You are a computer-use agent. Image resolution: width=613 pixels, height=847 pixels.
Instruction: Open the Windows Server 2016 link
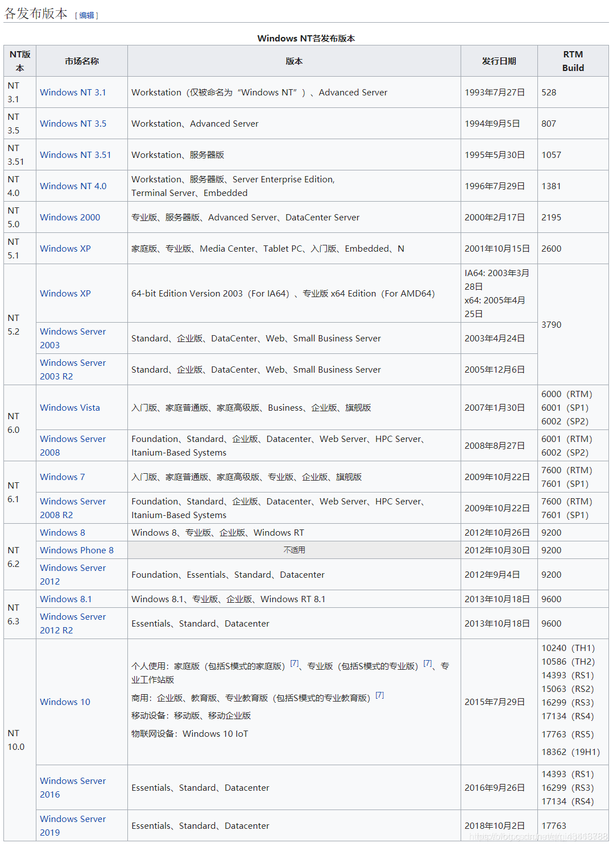click(73, 788)
